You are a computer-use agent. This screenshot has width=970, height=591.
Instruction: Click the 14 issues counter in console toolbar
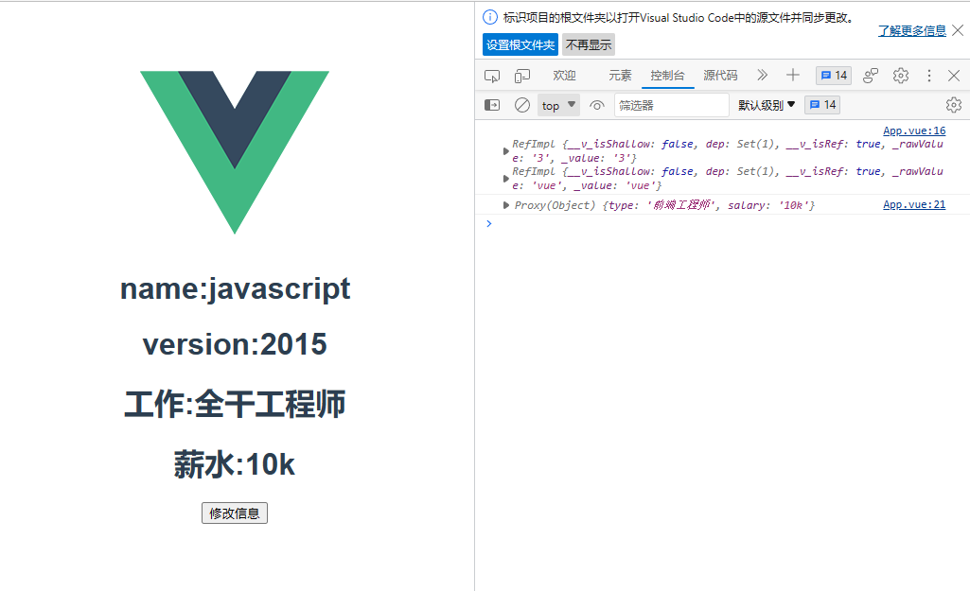[822, 105]
